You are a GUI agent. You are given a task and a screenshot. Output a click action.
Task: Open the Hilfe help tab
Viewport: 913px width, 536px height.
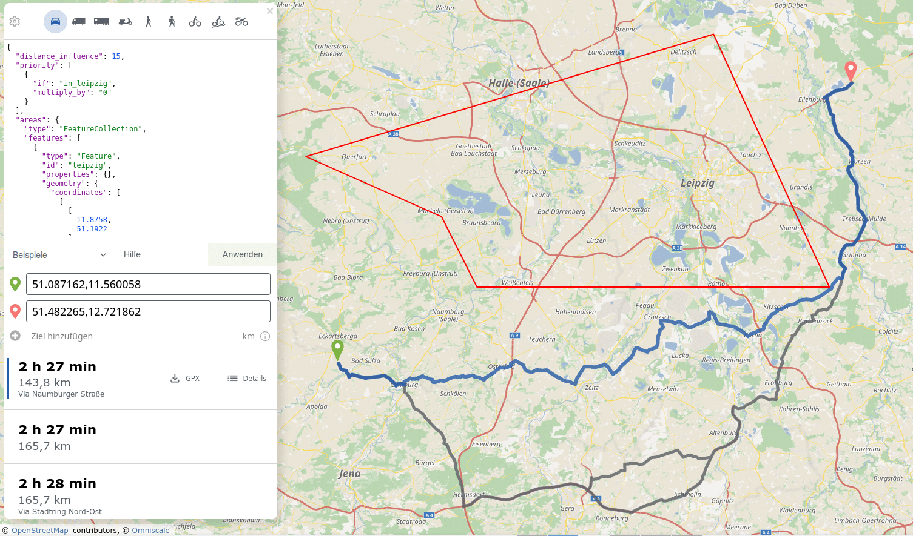coord(132,255)
